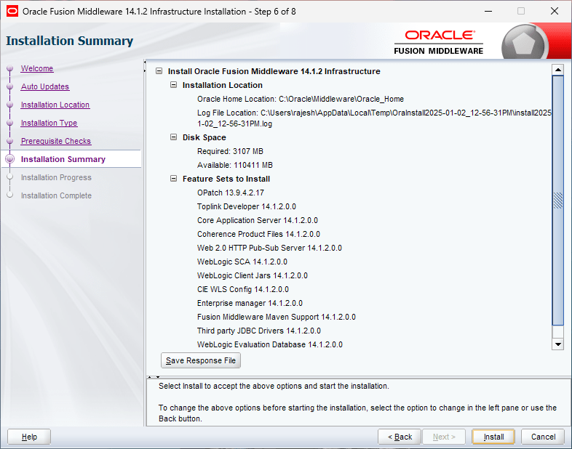Select WebLogic SCA 14.1.2.0.0 row
The image size is (572, 449).
pos(242,262)
